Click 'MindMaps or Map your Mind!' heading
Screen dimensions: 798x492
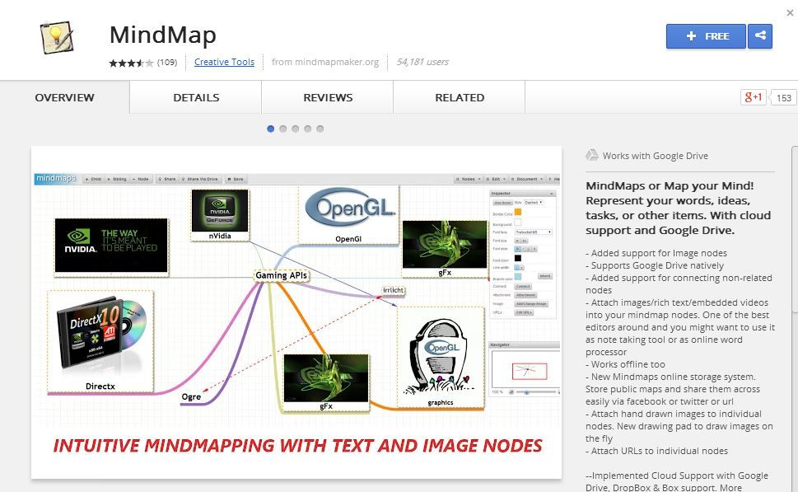coord(670,186)
